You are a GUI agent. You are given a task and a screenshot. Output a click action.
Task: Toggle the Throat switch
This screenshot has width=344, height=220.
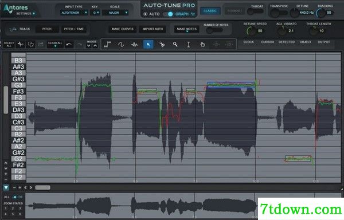[x=255, y=11]
